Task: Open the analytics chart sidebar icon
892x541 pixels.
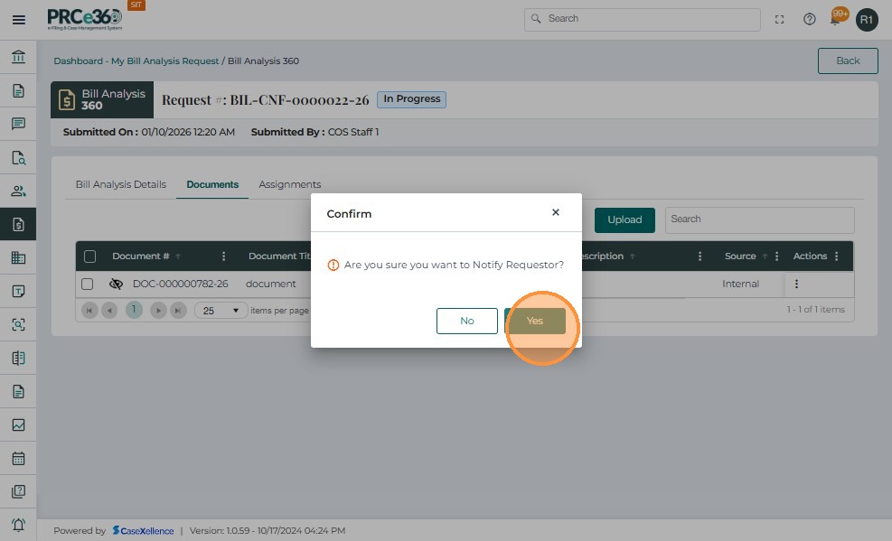Action: click(x=18, y=425)
